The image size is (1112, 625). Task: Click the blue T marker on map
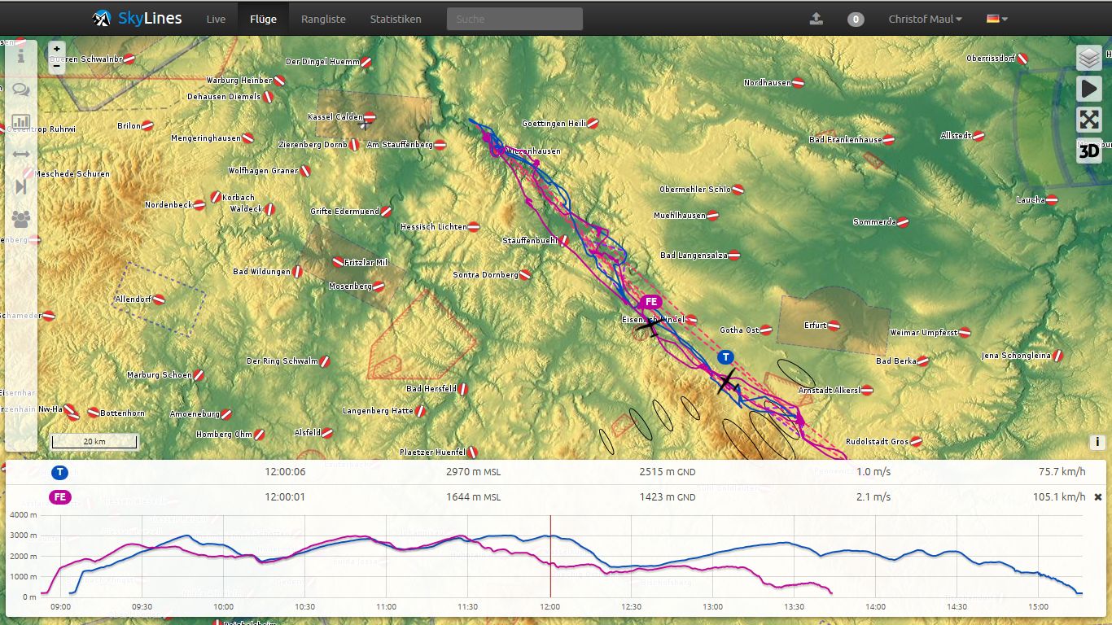click(725, 357)
